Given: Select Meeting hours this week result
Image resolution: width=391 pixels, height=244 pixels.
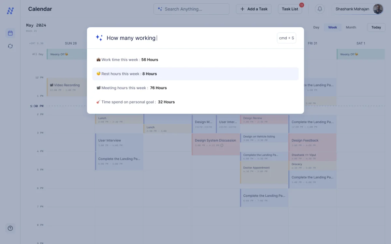Looking at the screenshot, I should coord(195,88).
